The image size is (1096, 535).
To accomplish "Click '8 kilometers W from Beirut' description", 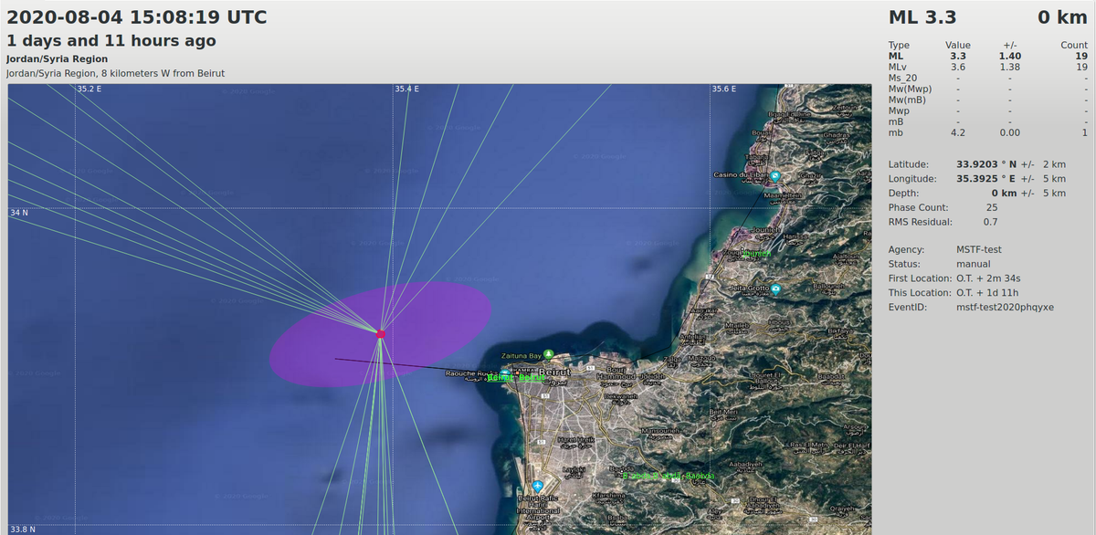I will point(167,73).
